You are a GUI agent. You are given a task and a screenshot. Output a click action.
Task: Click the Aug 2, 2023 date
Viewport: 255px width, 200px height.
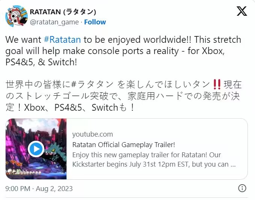coord(54,189)
